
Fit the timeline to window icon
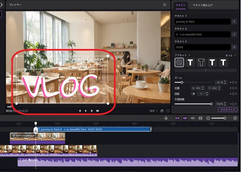200,118
